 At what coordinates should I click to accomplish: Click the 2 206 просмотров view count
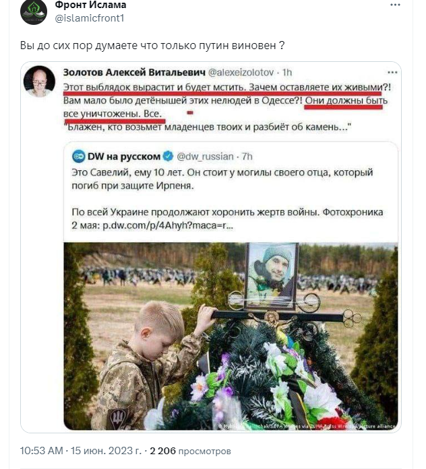(x=190, y=450)
